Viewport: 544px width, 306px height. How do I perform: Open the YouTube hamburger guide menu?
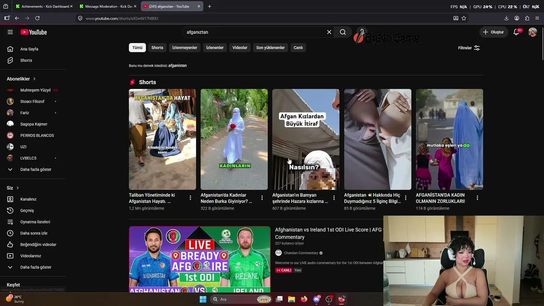coord(10,32)
